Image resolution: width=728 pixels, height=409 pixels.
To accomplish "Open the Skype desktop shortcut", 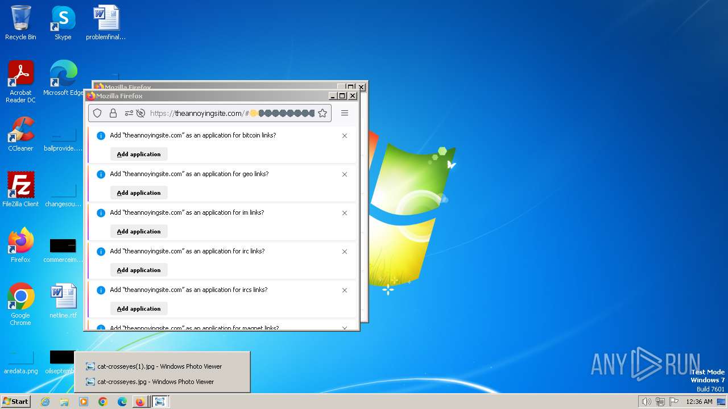I will click(63, 23).
